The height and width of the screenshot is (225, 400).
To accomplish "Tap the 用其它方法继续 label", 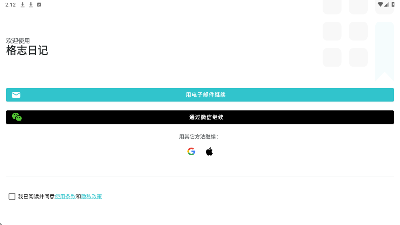I will pyautogui.click(x=199, y=137).
